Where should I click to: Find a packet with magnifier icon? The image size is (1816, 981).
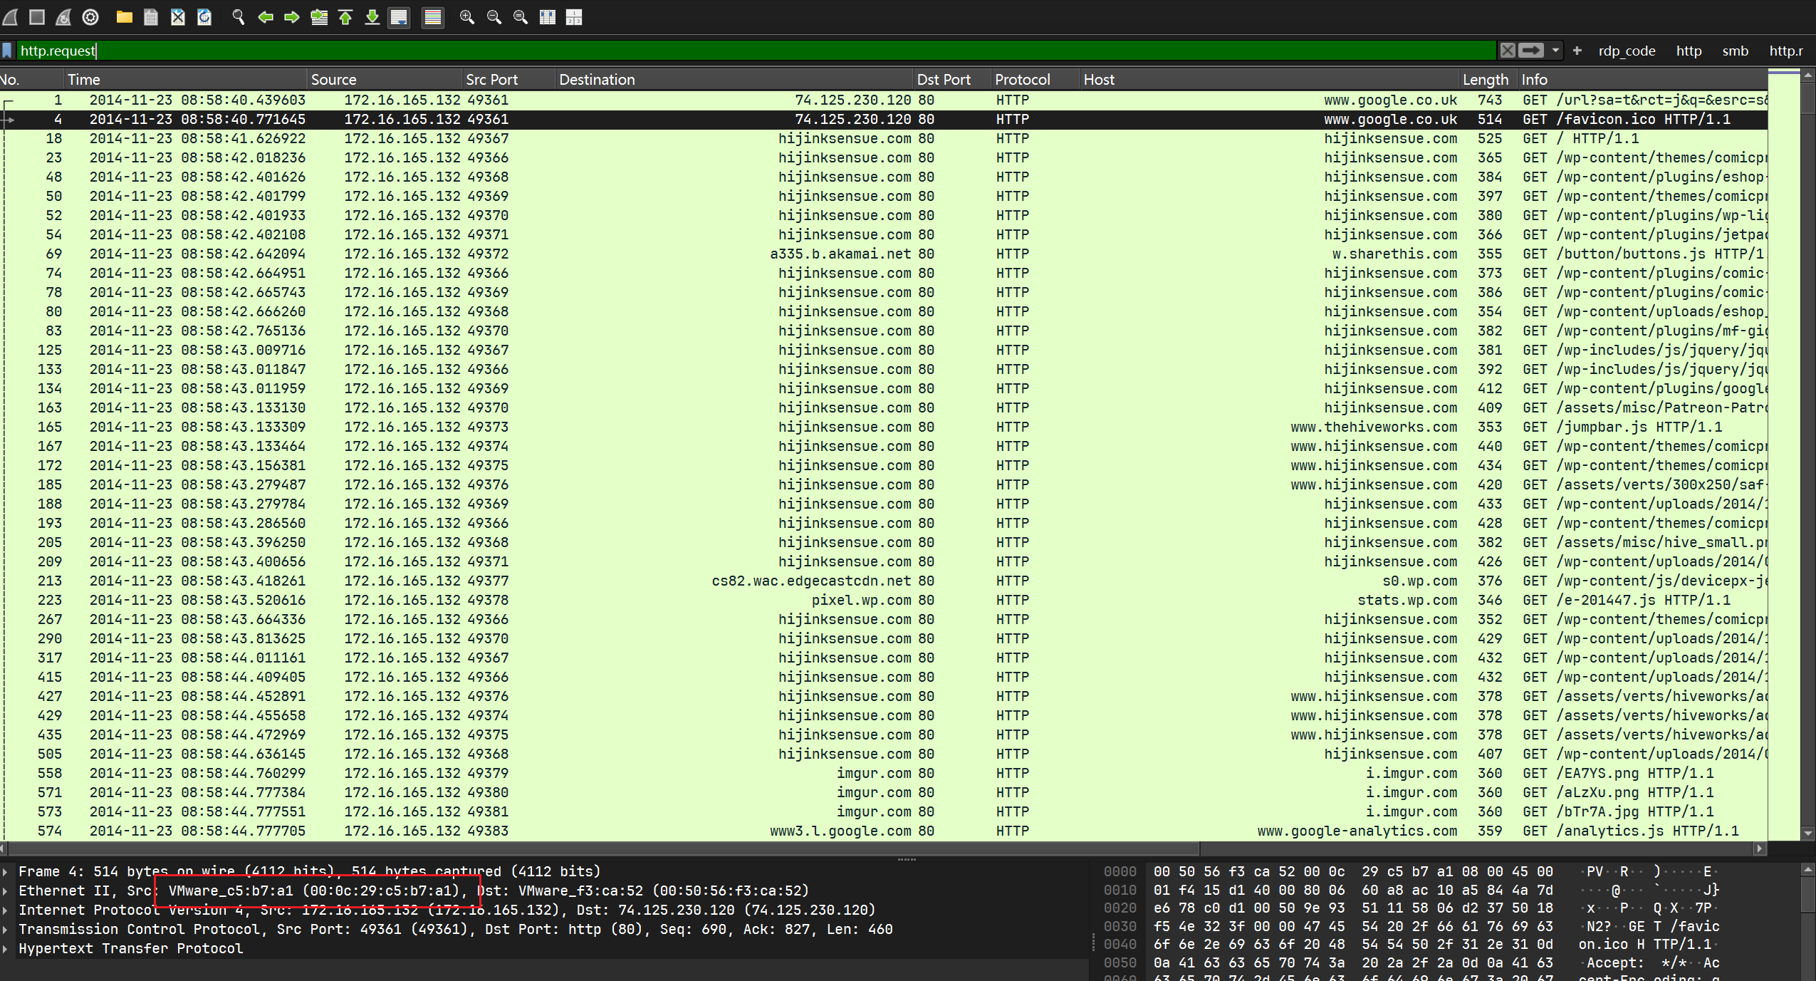coord(239,17)
